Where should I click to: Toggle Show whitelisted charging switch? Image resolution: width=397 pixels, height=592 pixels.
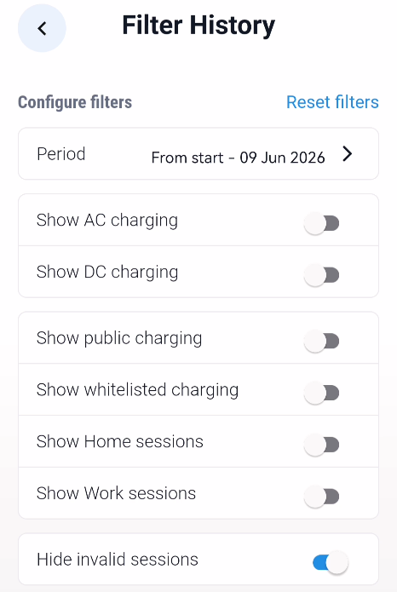pos(321,393)
